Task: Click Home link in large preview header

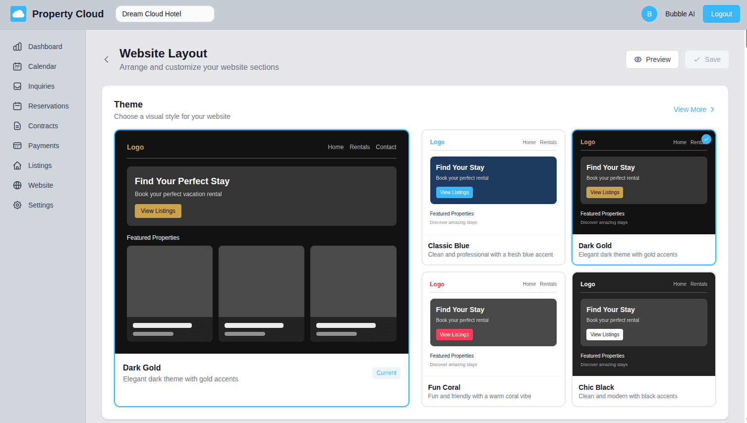Action: (x=336, y=147)
